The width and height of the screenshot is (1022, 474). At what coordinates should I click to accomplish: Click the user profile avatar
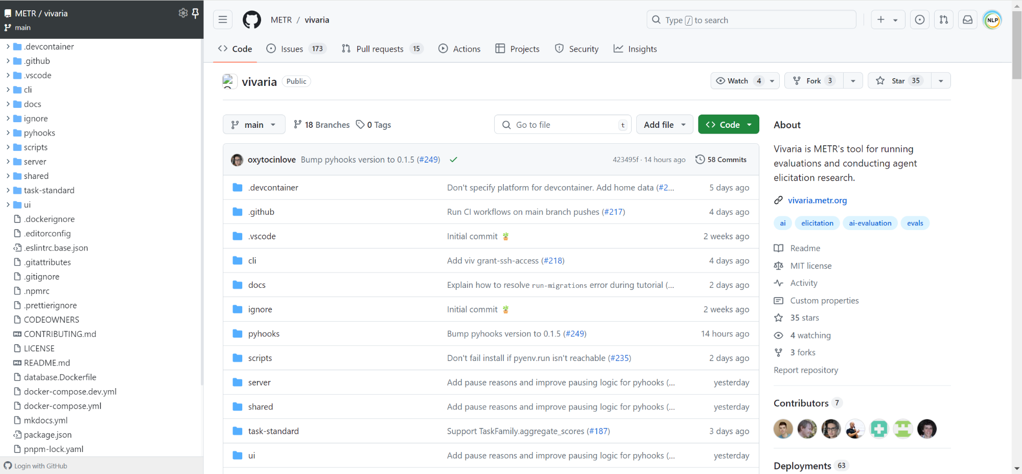pyautogui.click(x=992, y=20)
